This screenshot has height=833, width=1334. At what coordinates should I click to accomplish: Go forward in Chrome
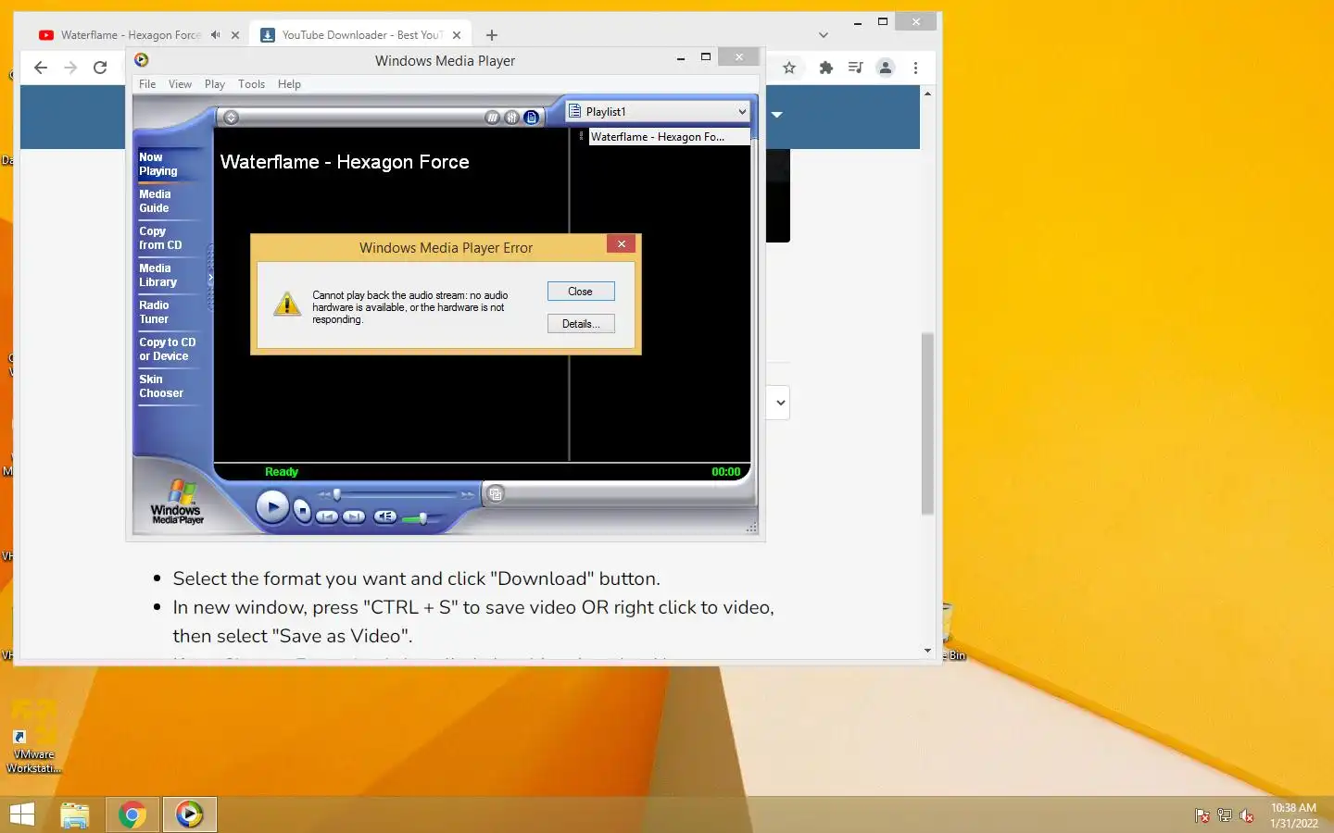(70, 68)
